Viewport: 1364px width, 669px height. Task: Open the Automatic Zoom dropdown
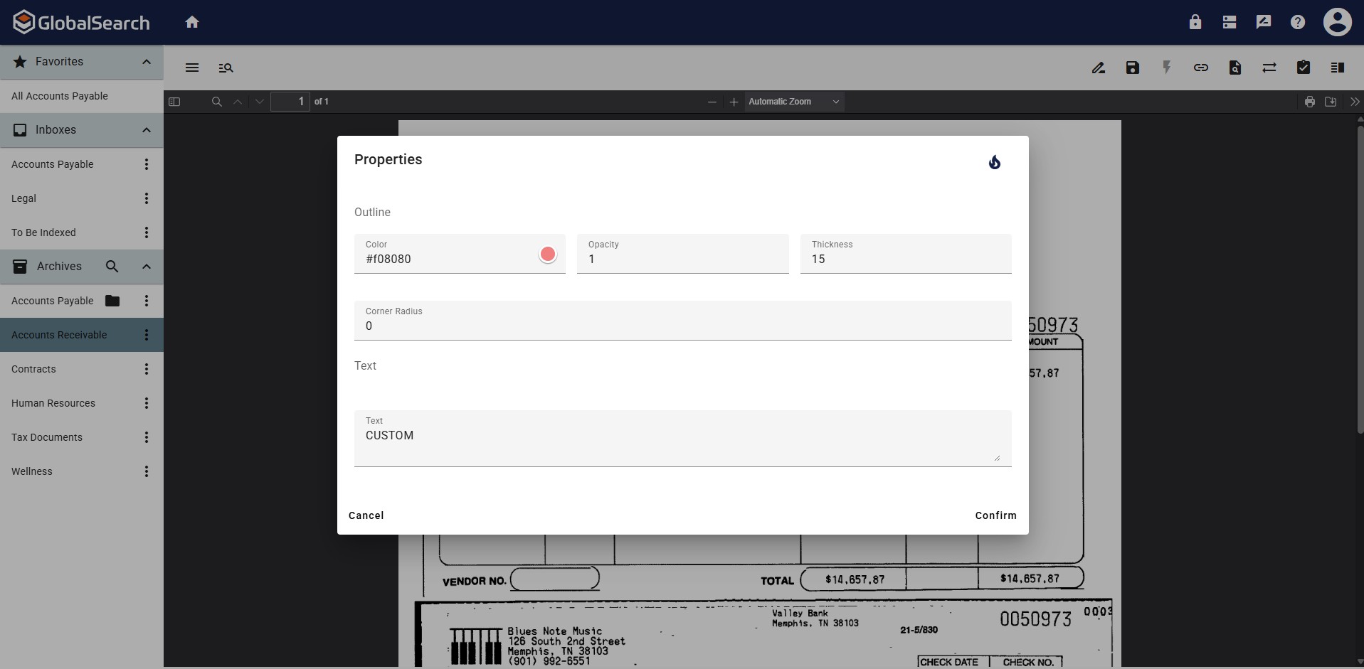click(793, 102)
